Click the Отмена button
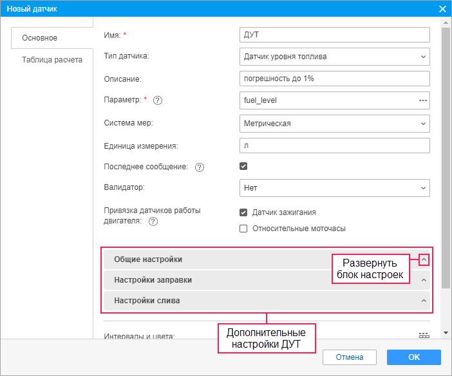This screenshot has height=376, width=452. (x=350, y=357)
